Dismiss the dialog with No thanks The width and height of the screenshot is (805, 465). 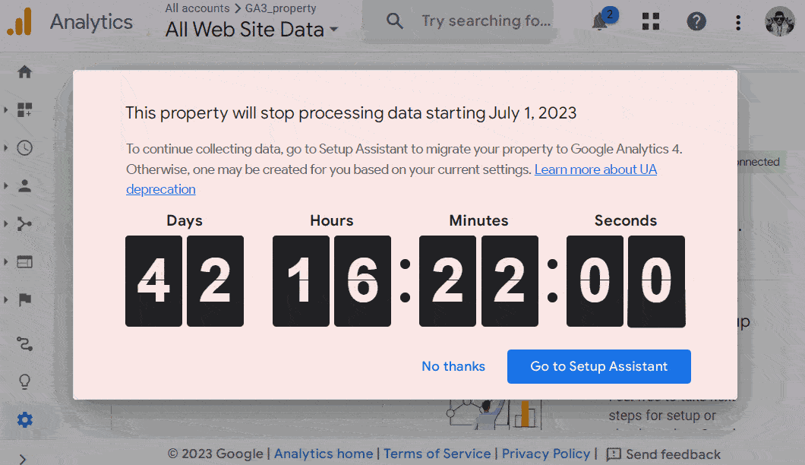tap(453, 366)
